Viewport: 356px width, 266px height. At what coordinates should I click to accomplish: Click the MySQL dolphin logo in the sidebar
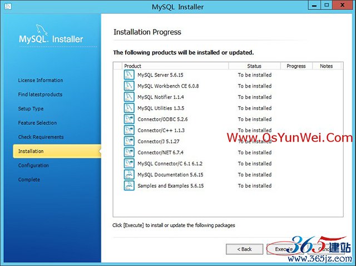tap(42, 30)
